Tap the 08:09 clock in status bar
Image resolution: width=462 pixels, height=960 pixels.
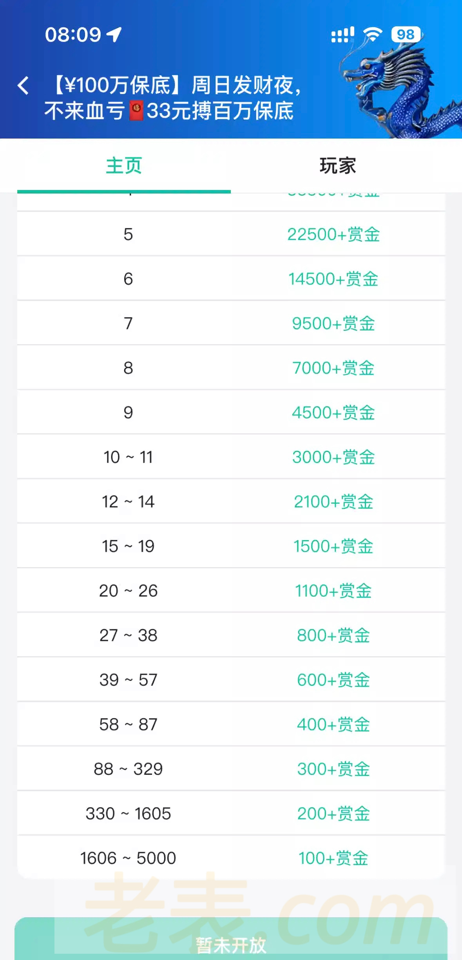(x=73, y=35)
